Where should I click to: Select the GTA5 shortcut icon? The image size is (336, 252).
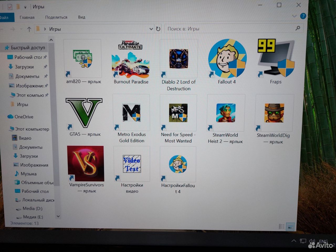84,113
